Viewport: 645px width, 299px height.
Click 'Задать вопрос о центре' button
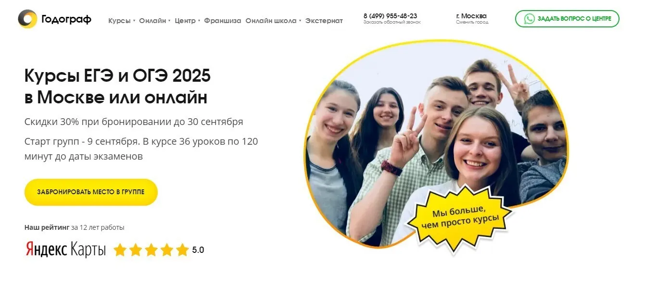click(567, 19)
